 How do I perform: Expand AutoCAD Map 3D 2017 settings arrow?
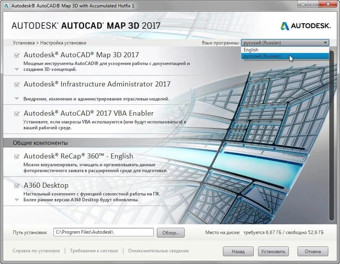coord(17,69)
